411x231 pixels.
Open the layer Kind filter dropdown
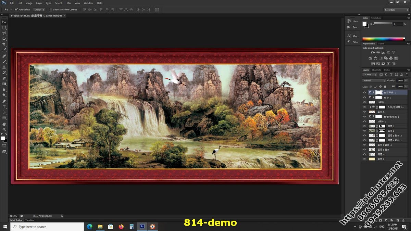[x=370, y=75]
